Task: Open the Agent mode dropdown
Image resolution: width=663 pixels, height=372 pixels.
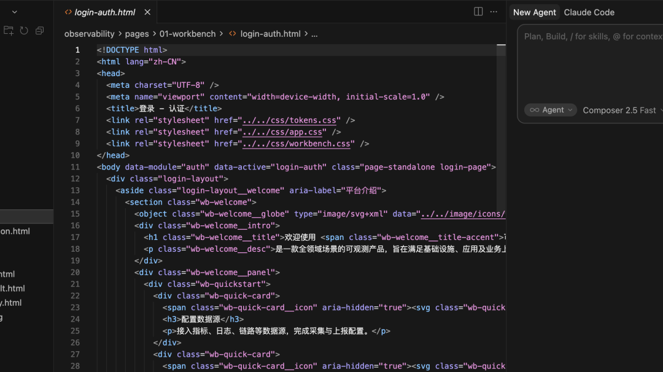Action: [551, 110]
